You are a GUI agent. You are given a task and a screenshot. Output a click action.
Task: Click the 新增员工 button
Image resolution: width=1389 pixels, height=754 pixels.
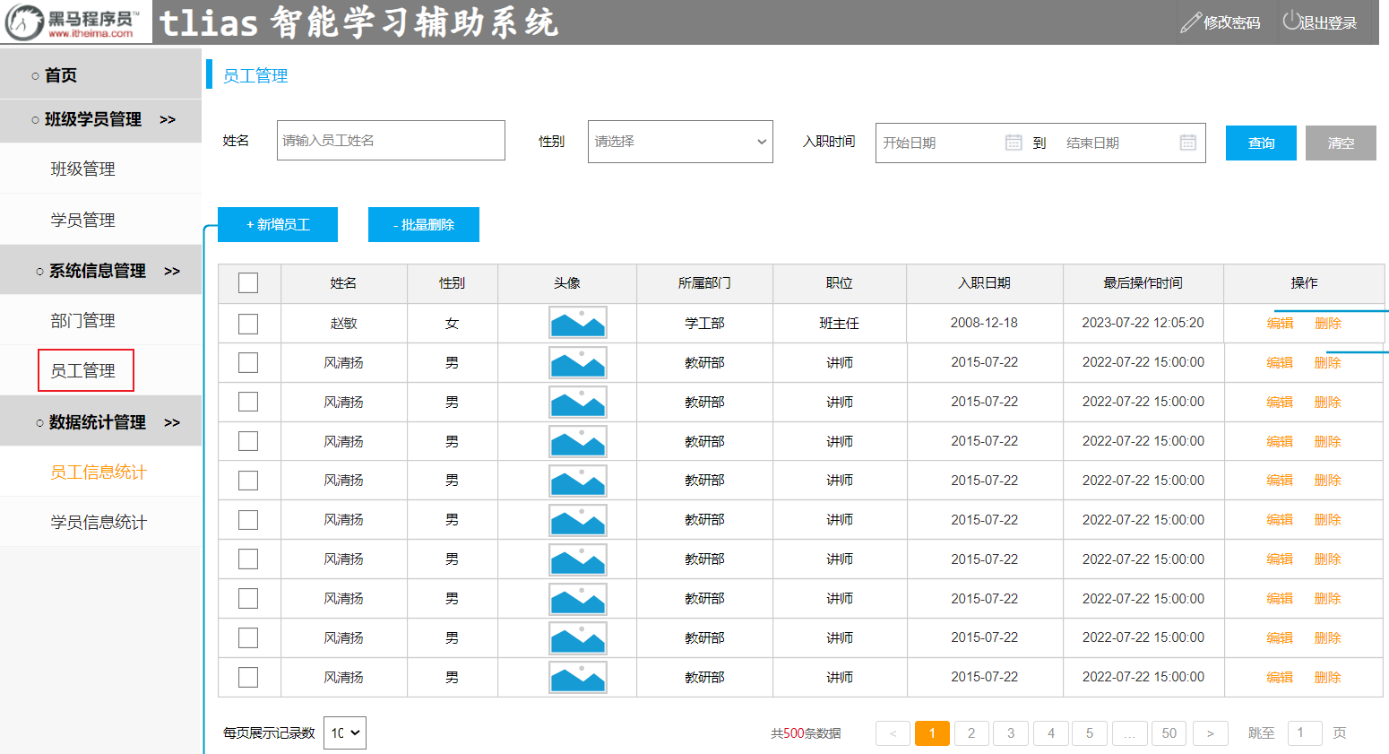pyautogui.click(x=278, y=225)
